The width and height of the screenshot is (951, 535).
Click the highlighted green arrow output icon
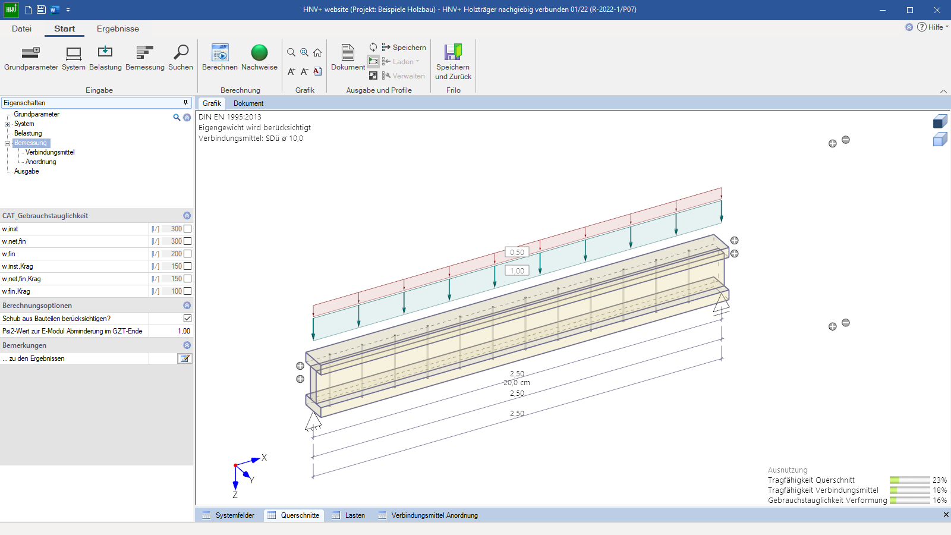[x=373, y=61]
